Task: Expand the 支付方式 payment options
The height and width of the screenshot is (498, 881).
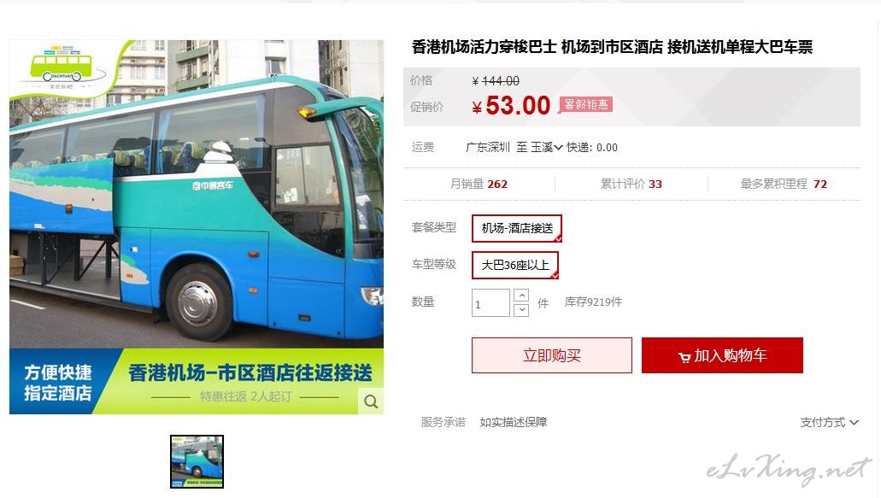Action: point(830,422)
